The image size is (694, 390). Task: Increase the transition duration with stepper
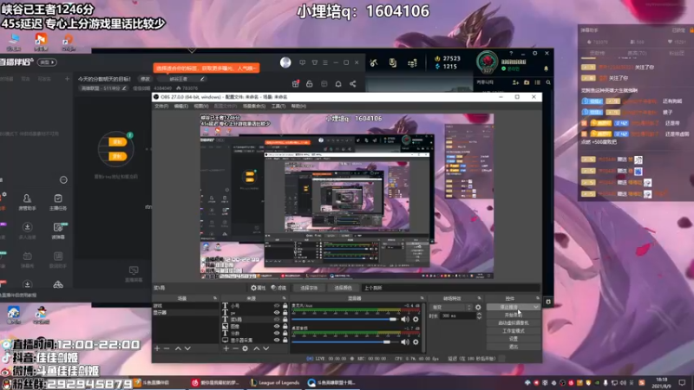tap(479, 314)
